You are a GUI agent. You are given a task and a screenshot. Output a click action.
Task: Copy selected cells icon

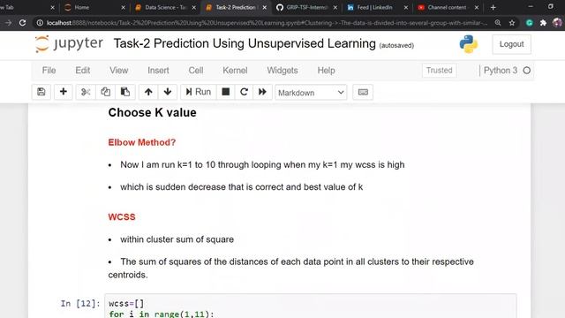pyautogui.click(x=105, y=92)
